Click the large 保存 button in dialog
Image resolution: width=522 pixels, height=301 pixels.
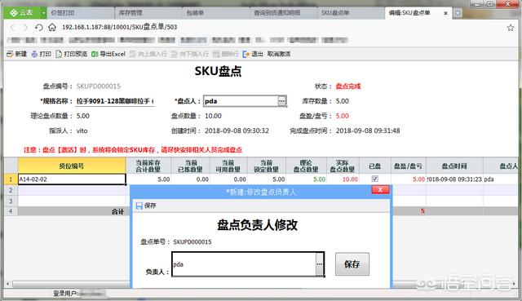coord(352,264)
